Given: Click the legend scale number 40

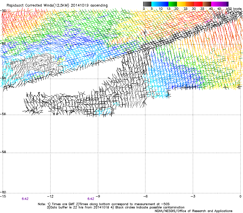Looking at the screenshot, I should 211,9.
